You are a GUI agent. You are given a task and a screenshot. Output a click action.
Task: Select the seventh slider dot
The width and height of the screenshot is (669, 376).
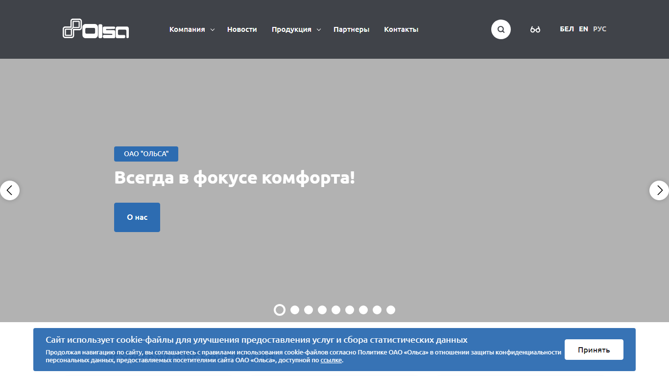click(x=363, y=310)
